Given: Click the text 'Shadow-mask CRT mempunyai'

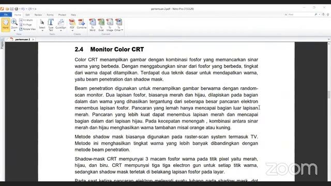Looking at the screenshot, I should pyautogui.click(x=109, y=159).
